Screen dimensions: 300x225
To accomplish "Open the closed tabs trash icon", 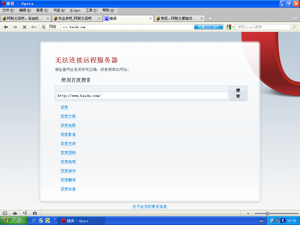I will click(x=295, y=18).
